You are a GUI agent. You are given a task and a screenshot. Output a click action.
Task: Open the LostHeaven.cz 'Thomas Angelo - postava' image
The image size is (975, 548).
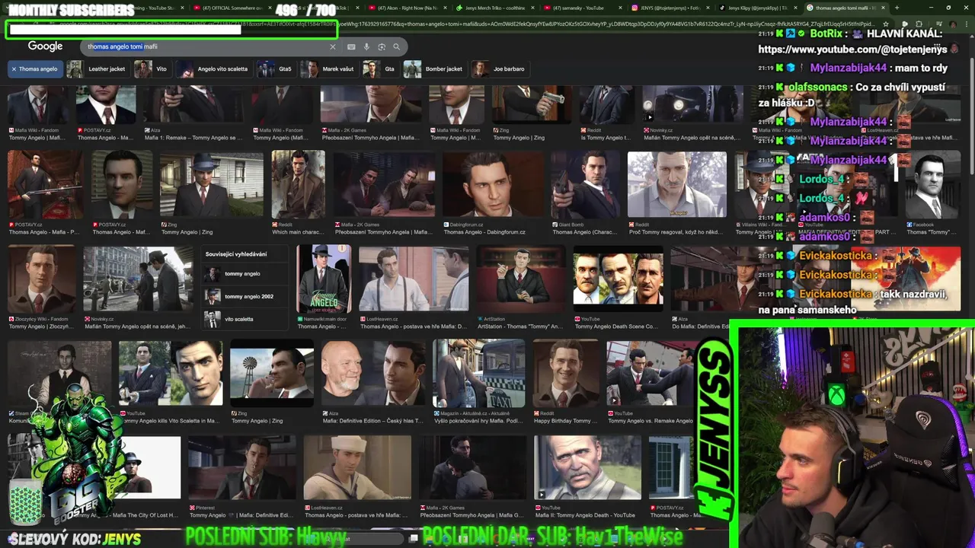414,278
